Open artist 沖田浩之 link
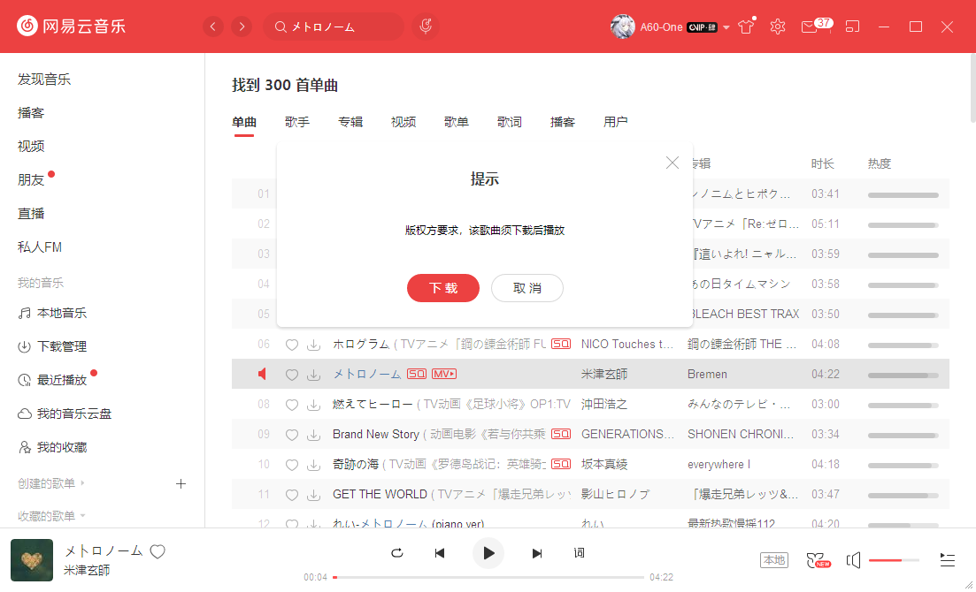 pyautogui.click(x=603, y=404)
